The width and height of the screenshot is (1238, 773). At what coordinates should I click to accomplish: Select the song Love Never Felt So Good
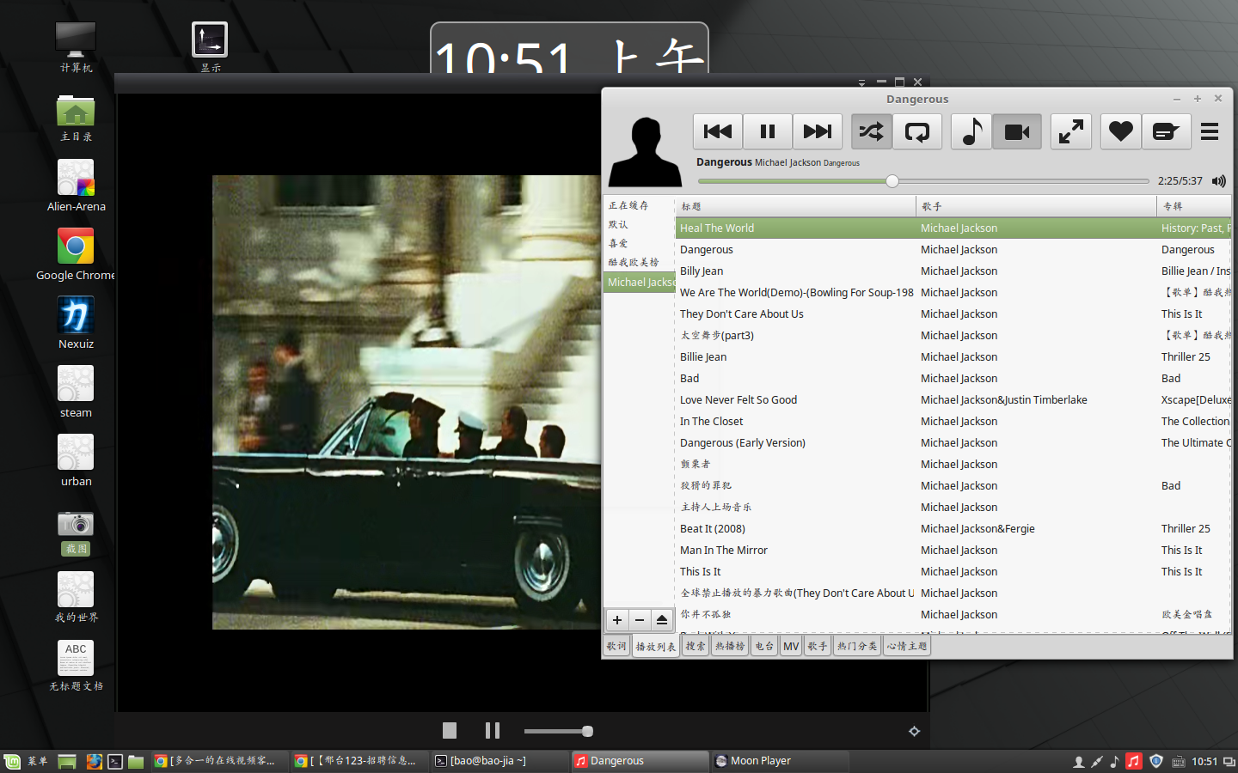point(953,399)
